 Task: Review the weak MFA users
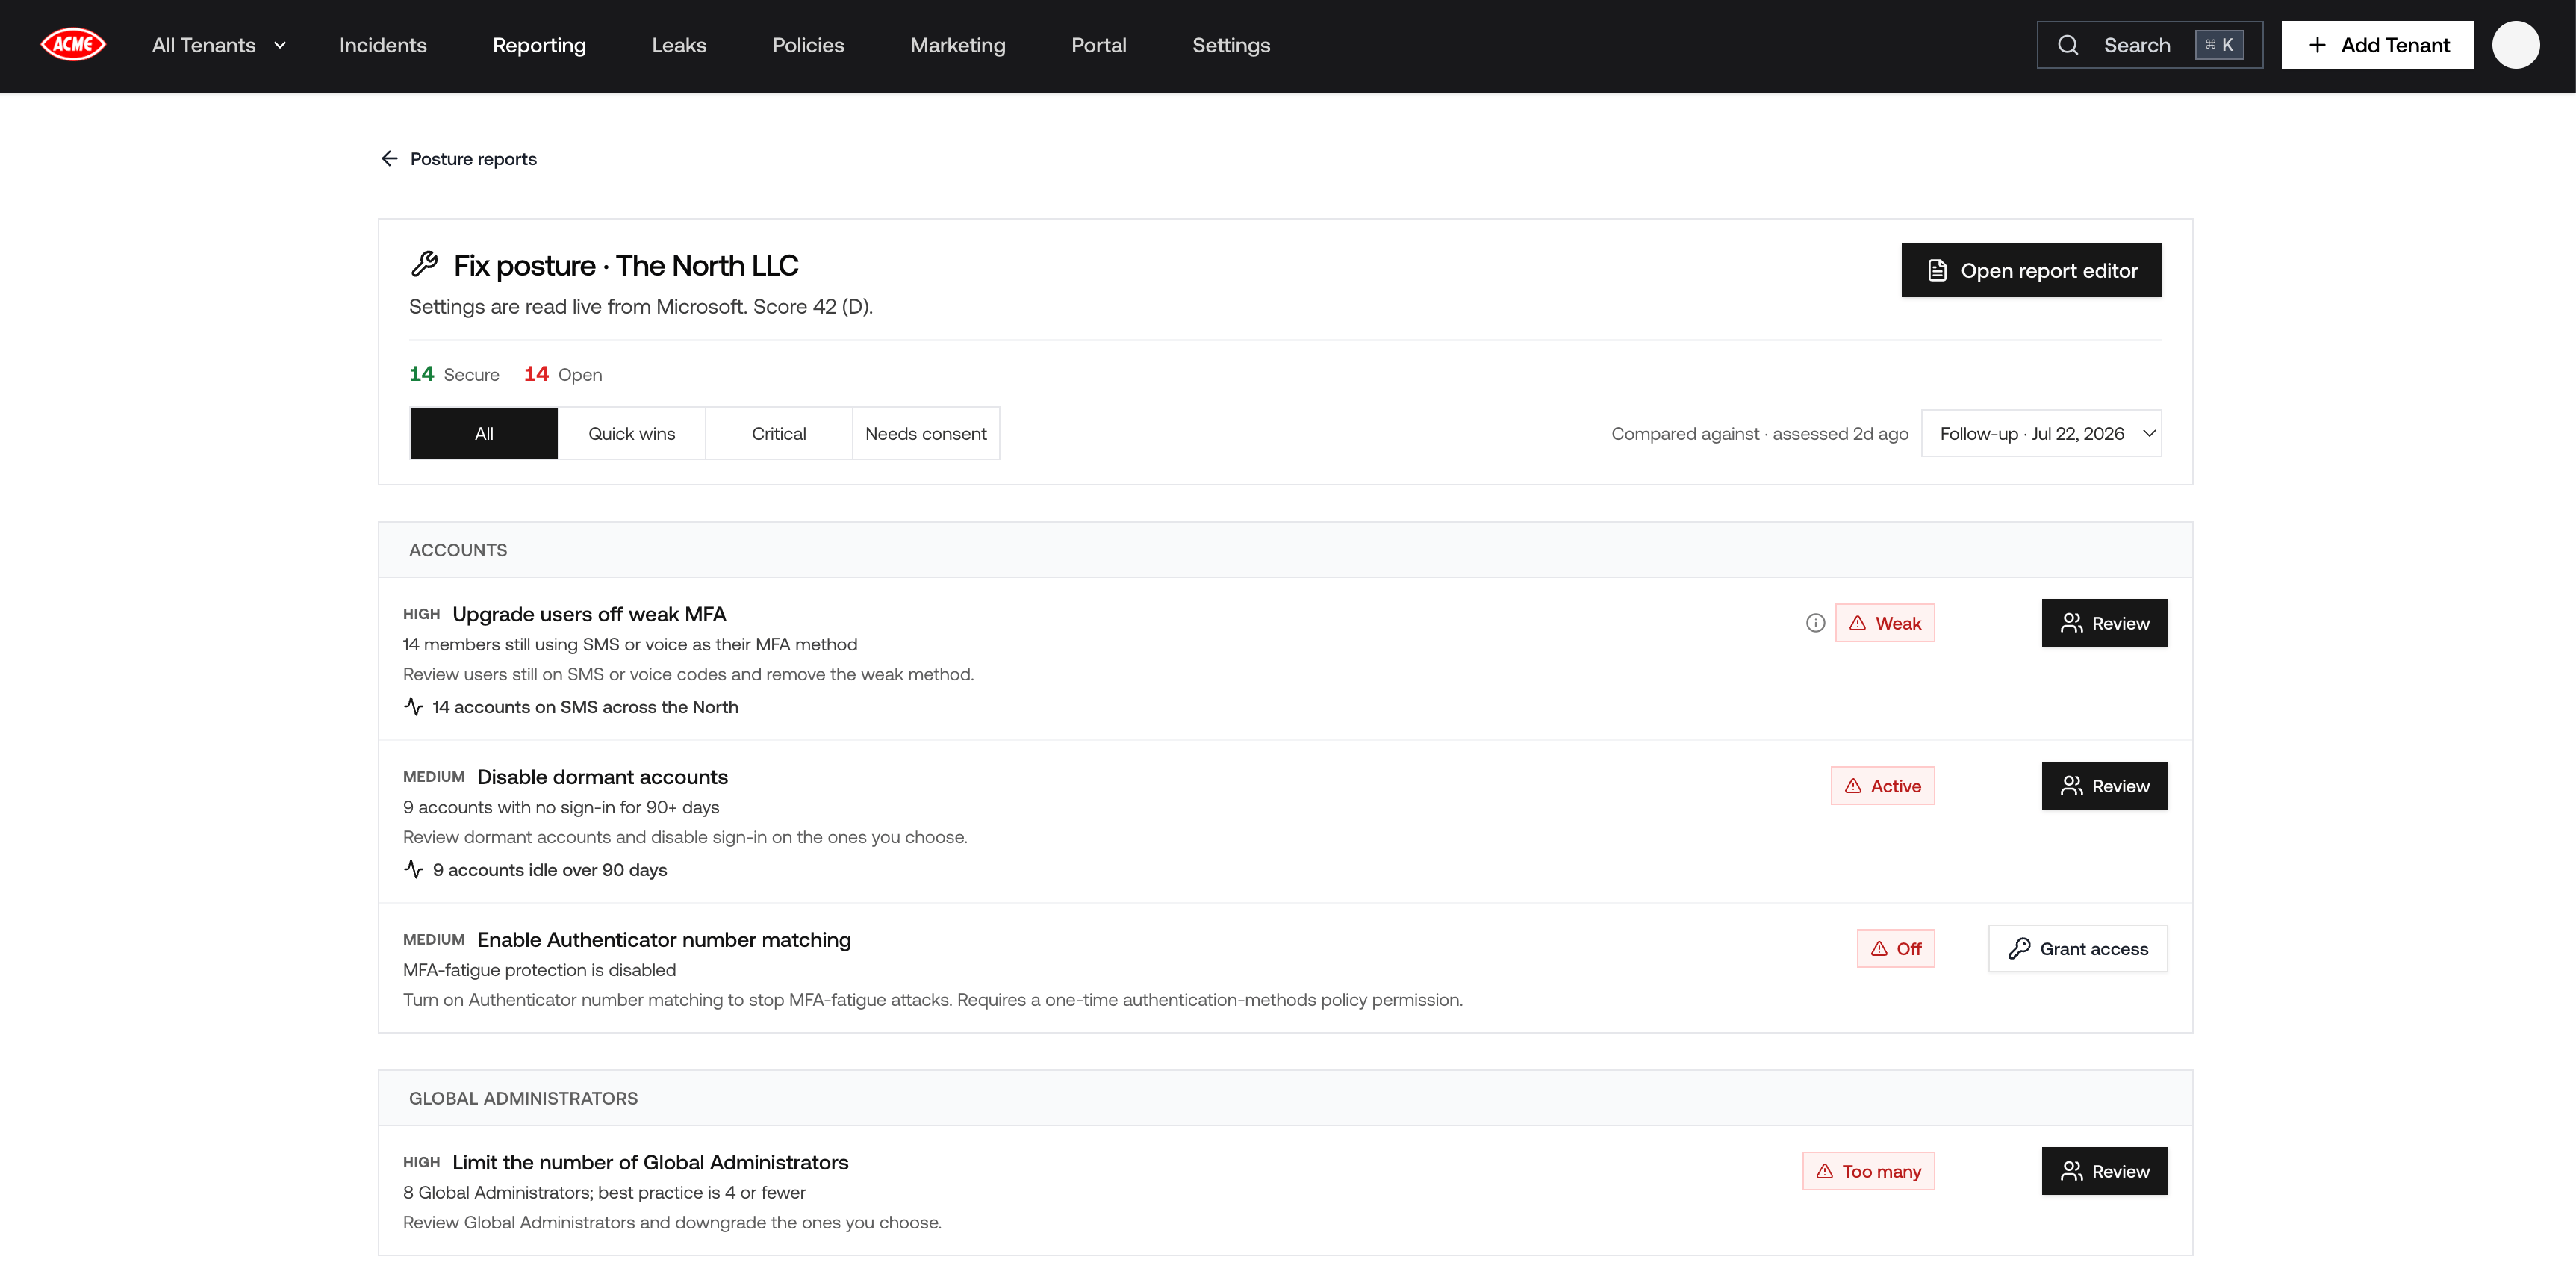(2104, 623)
